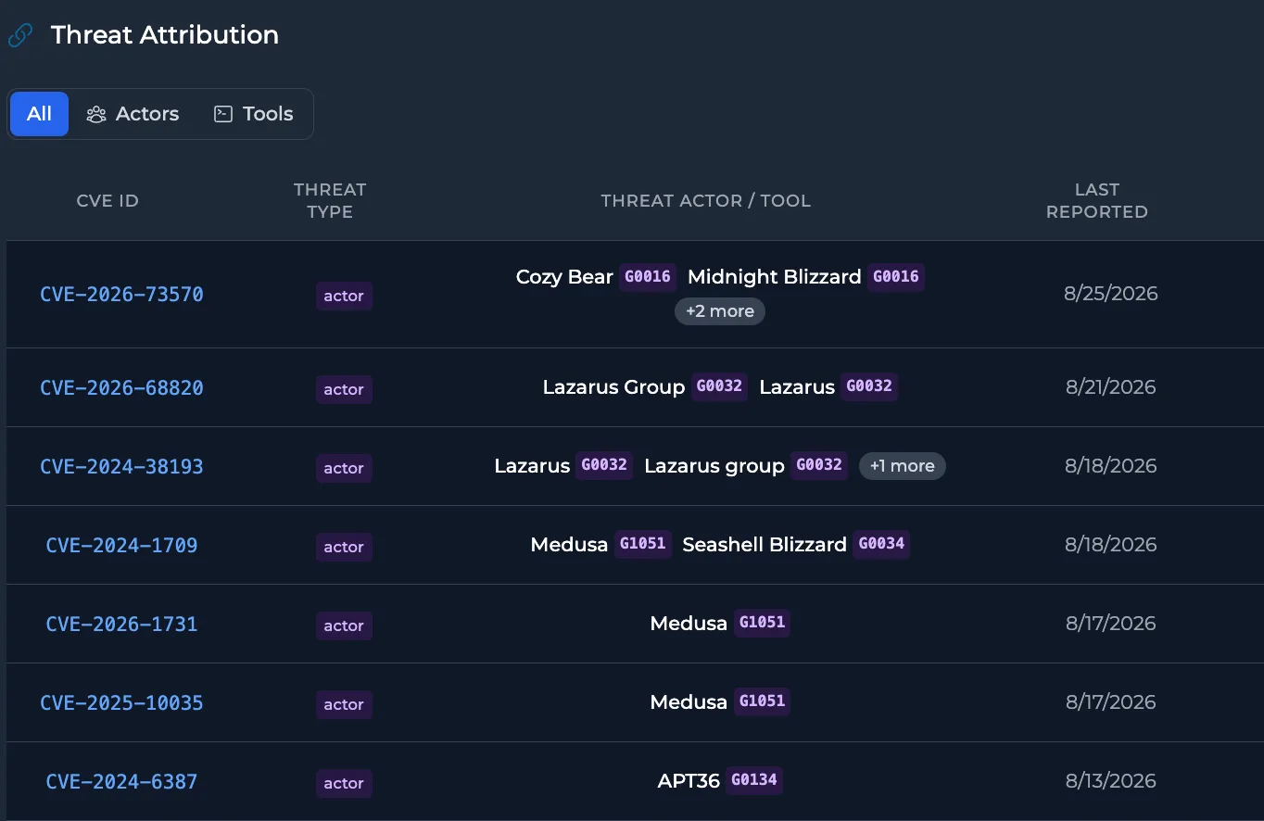Click Lazarus G0032 tag in CVE-2024-38193 row
This screenshot has width=1264, height=821.
click(604, 465)
